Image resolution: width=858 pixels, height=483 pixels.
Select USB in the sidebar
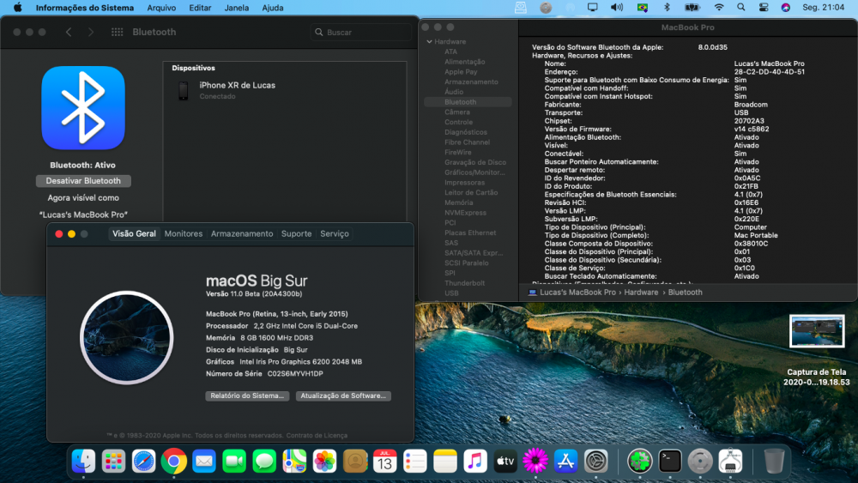tap(451, 293)
